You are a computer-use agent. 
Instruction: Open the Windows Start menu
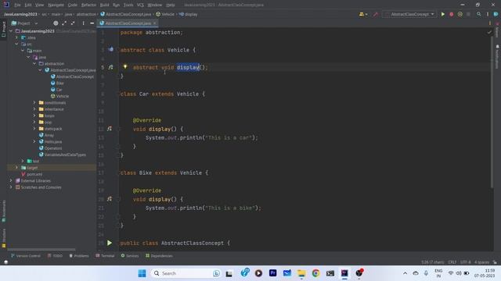pyautogui.click(x=142, y=273)
